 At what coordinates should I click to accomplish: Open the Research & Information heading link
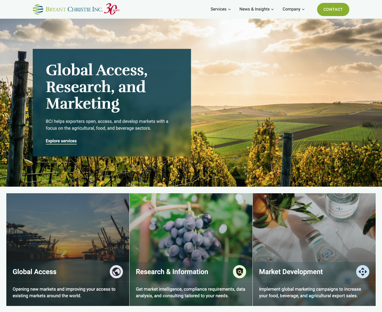pyautogui.click(x=172, y=272)
